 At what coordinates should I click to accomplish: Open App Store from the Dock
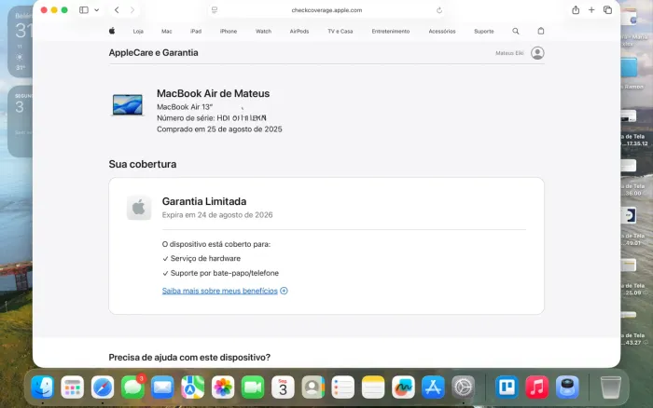tap(433, 388)
